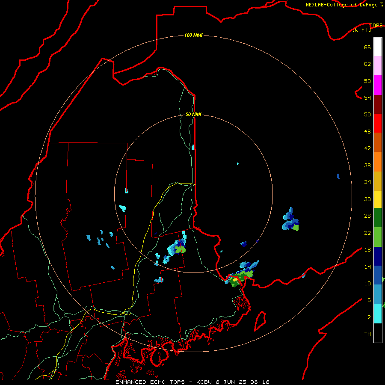
Task: Click the '22' legend value
Action: click(367, 233)
